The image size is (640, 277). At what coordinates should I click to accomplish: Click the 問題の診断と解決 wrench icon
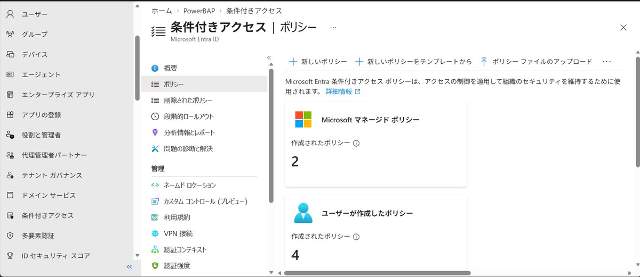point(155,148)
